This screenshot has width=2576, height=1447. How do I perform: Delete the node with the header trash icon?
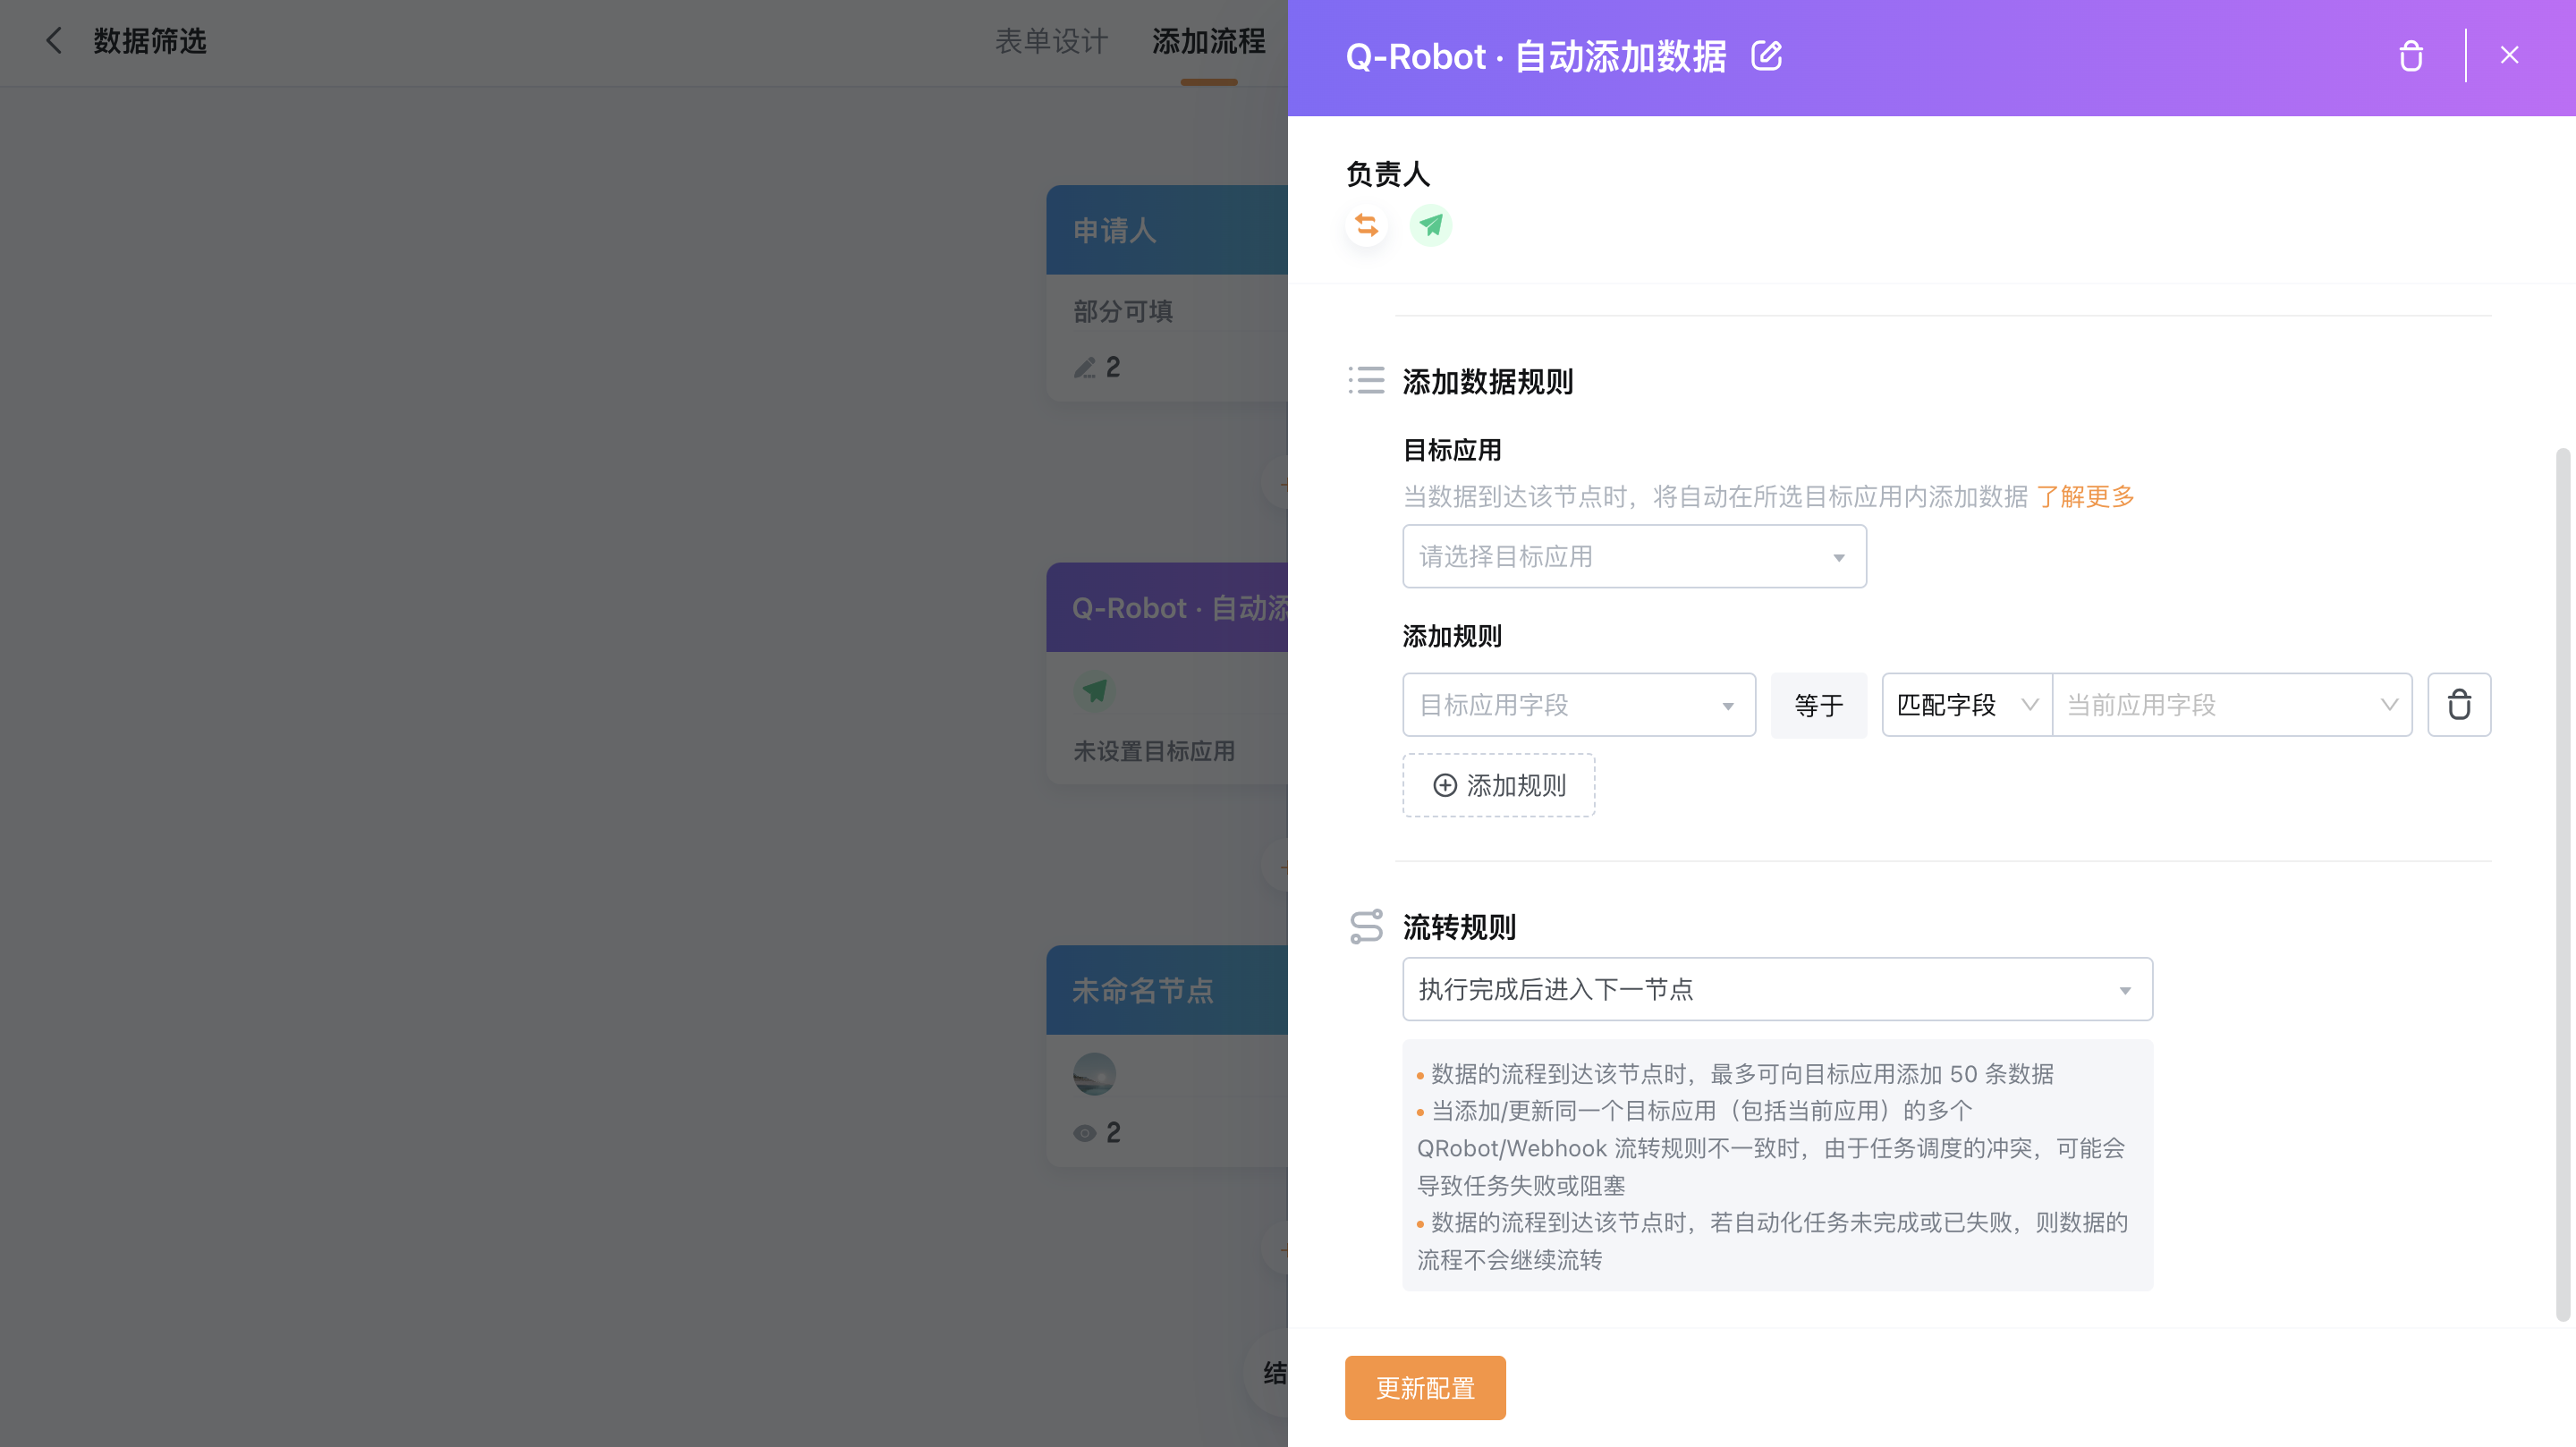tap(2411, 56)
